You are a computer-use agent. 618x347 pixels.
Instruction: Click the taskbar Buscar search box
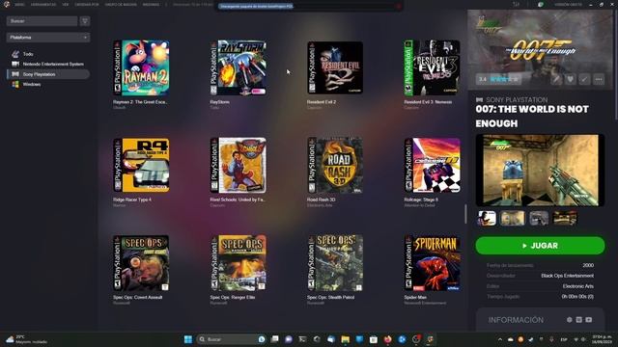click(x=232, y=339)
